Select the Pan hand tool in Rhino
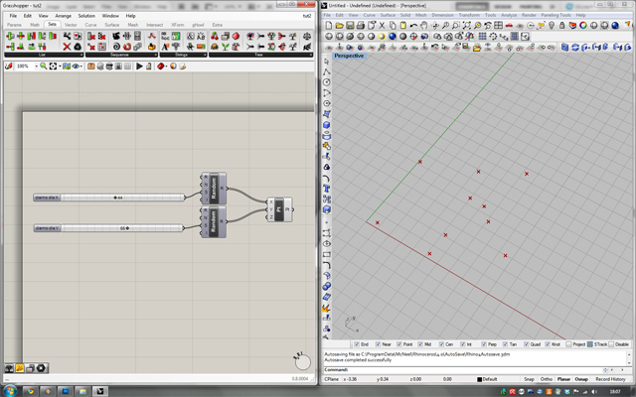Viewport: 636px width, 397px height. (x=424, y=26)
